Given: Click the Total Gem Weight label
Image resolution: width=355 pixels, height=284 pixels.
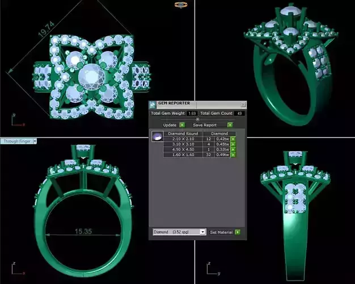Looking at the screenshot, I should click(168, 113).
